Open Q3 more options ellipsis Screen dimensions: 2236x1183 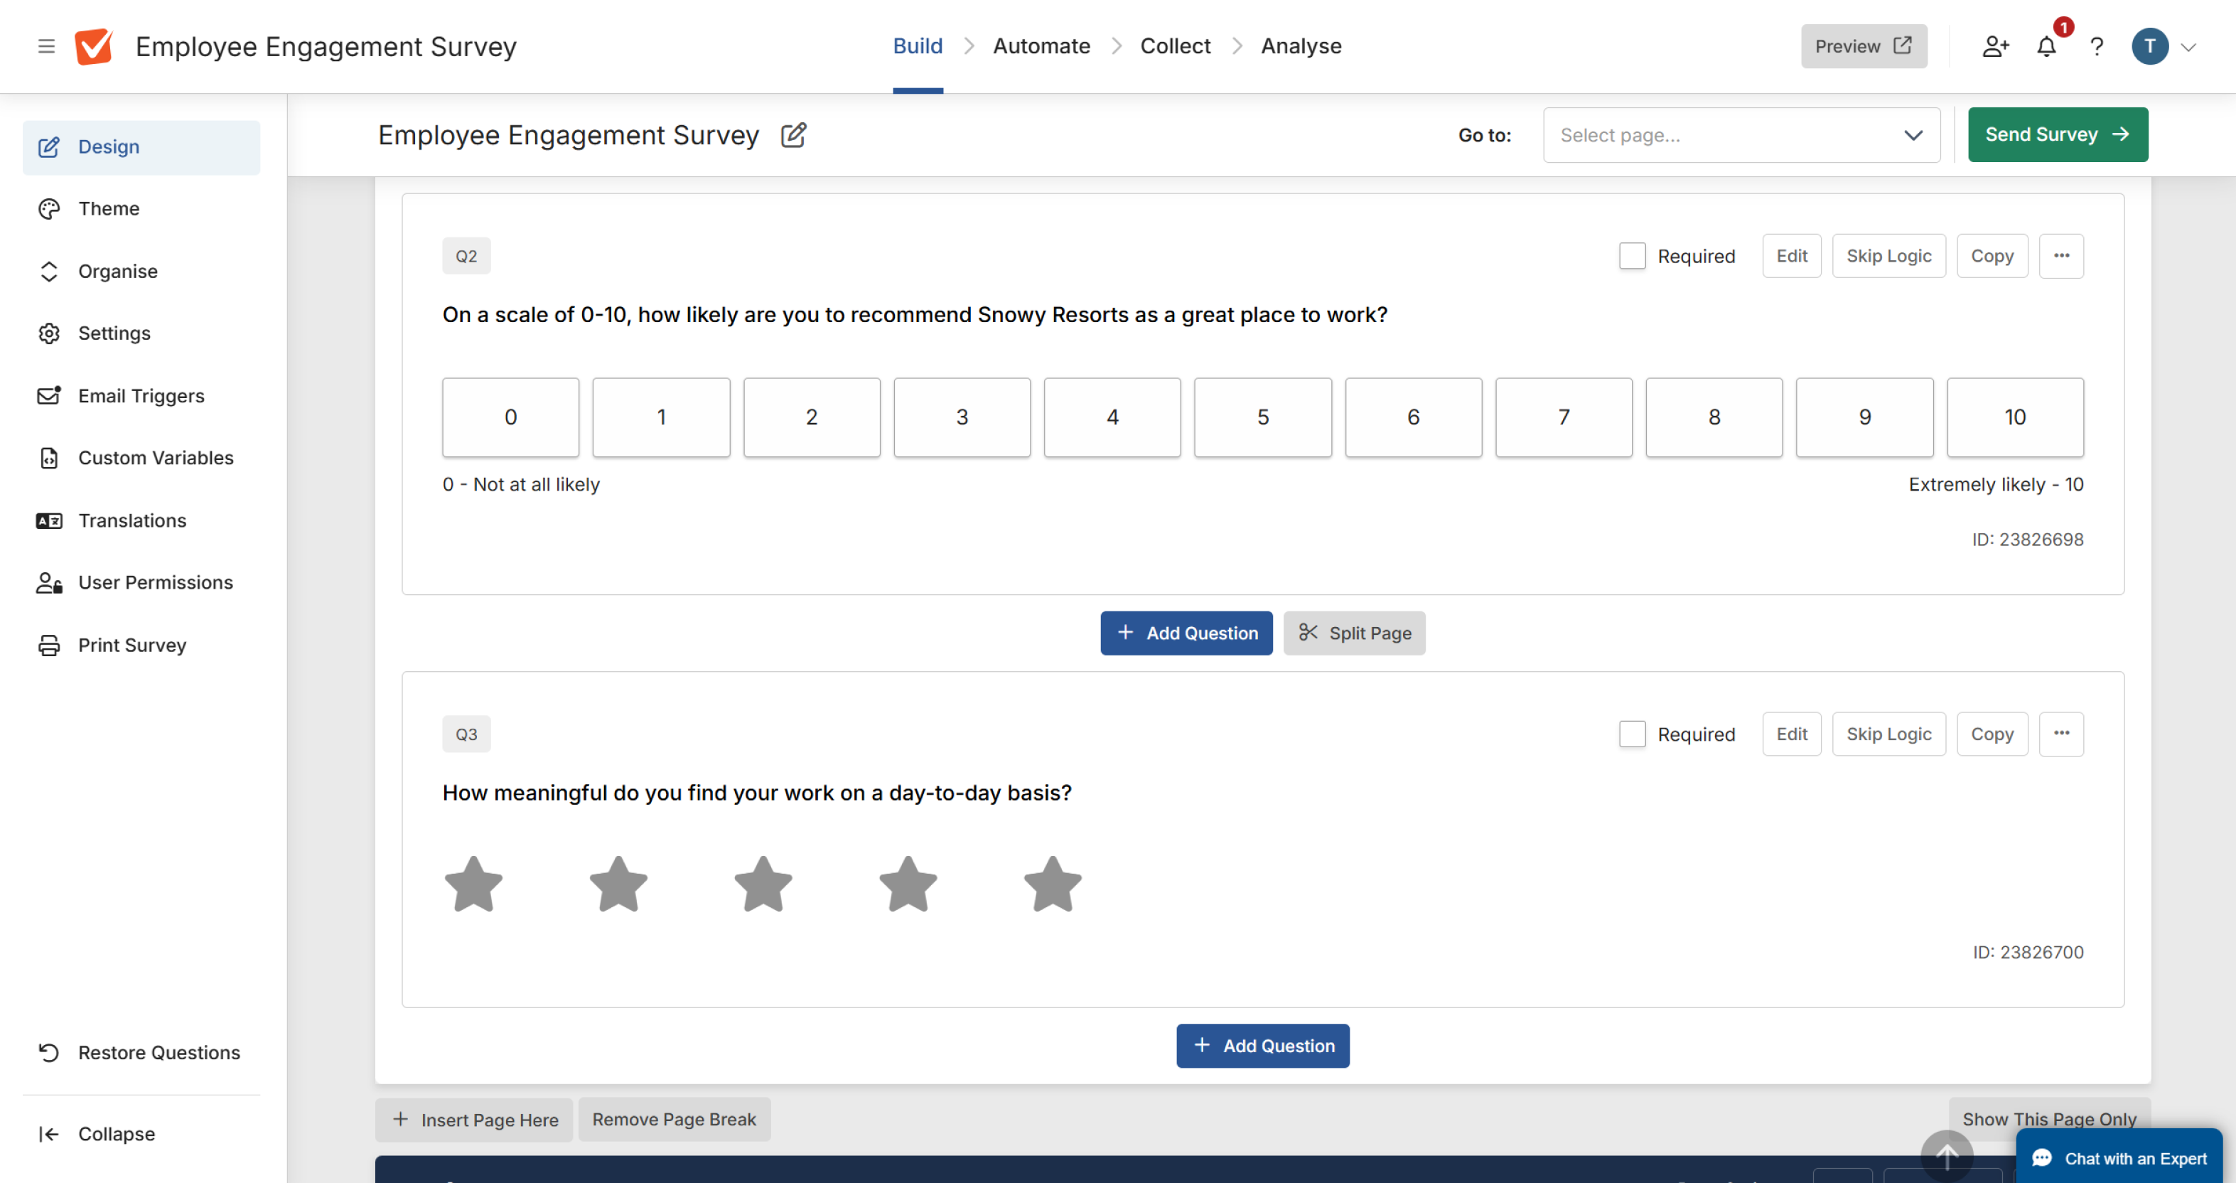tap(2060, 734)
